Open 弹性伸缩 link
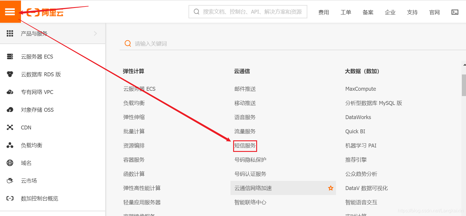This screenshot has width=466, height=216. [134, 117]
